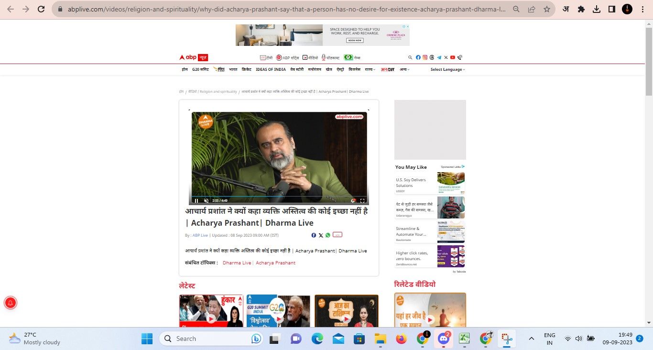Unmute the video player sound
This screenshot has width=653, height=350.
pos(206,201)
